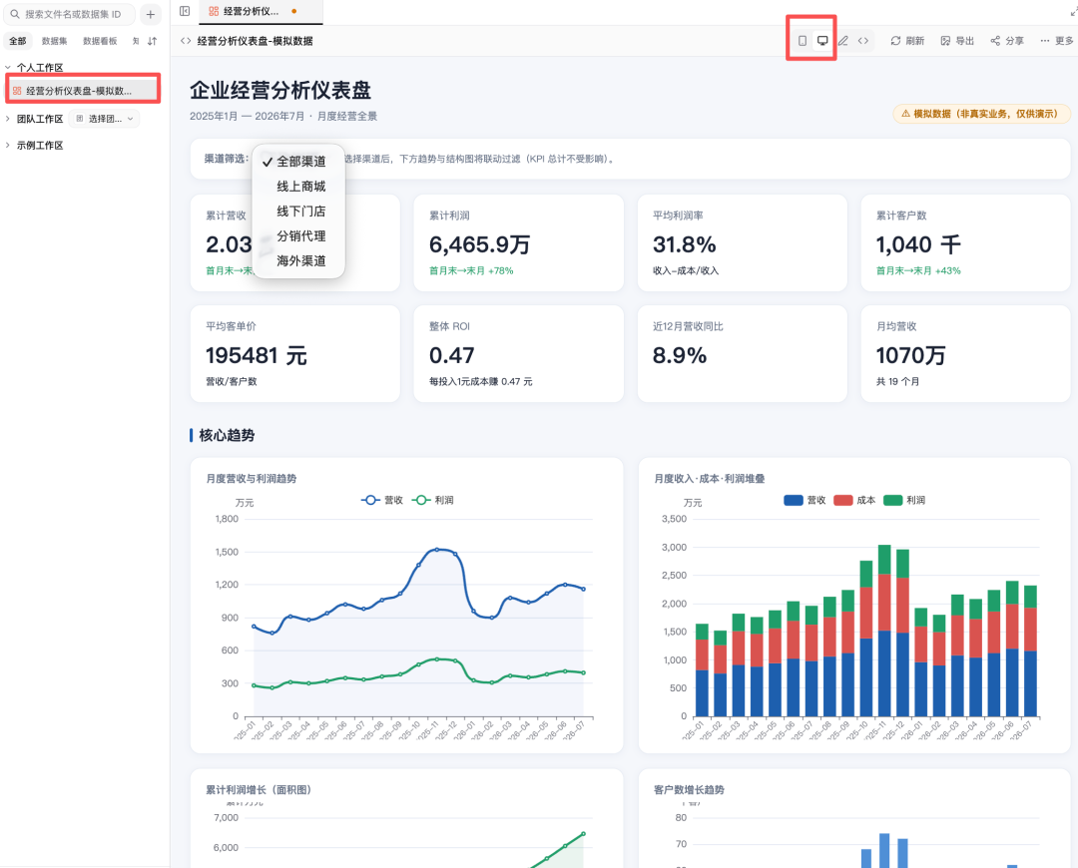Select 分销代理 in channel dropdown
Screen dimensions: 1078x868
click(x=299, y=235)
